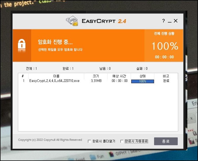Click the 3.31MB size cell
The image size is (198, 161).
tap(96, 81)
